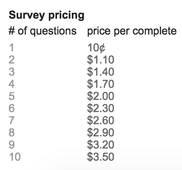The width and height of the screenshot is (182, 170).
Task: Click the $1.70 price value
Action: (101, 84)
